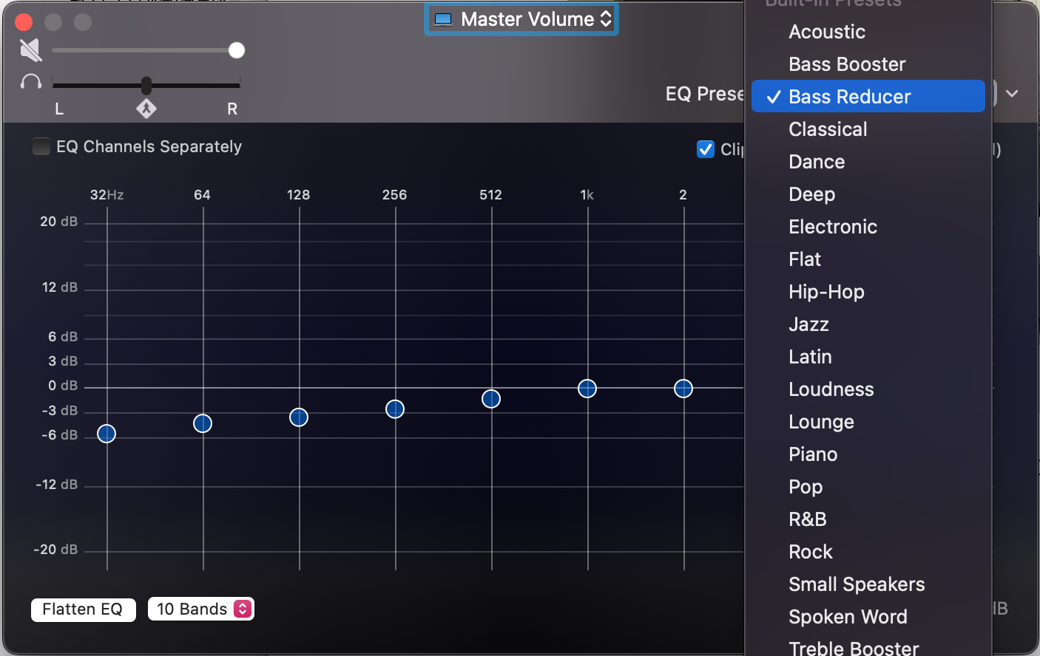The image size is (1040, 656).
Task: Open the Master Volume device dropdown
Action: tap(521, 19)
